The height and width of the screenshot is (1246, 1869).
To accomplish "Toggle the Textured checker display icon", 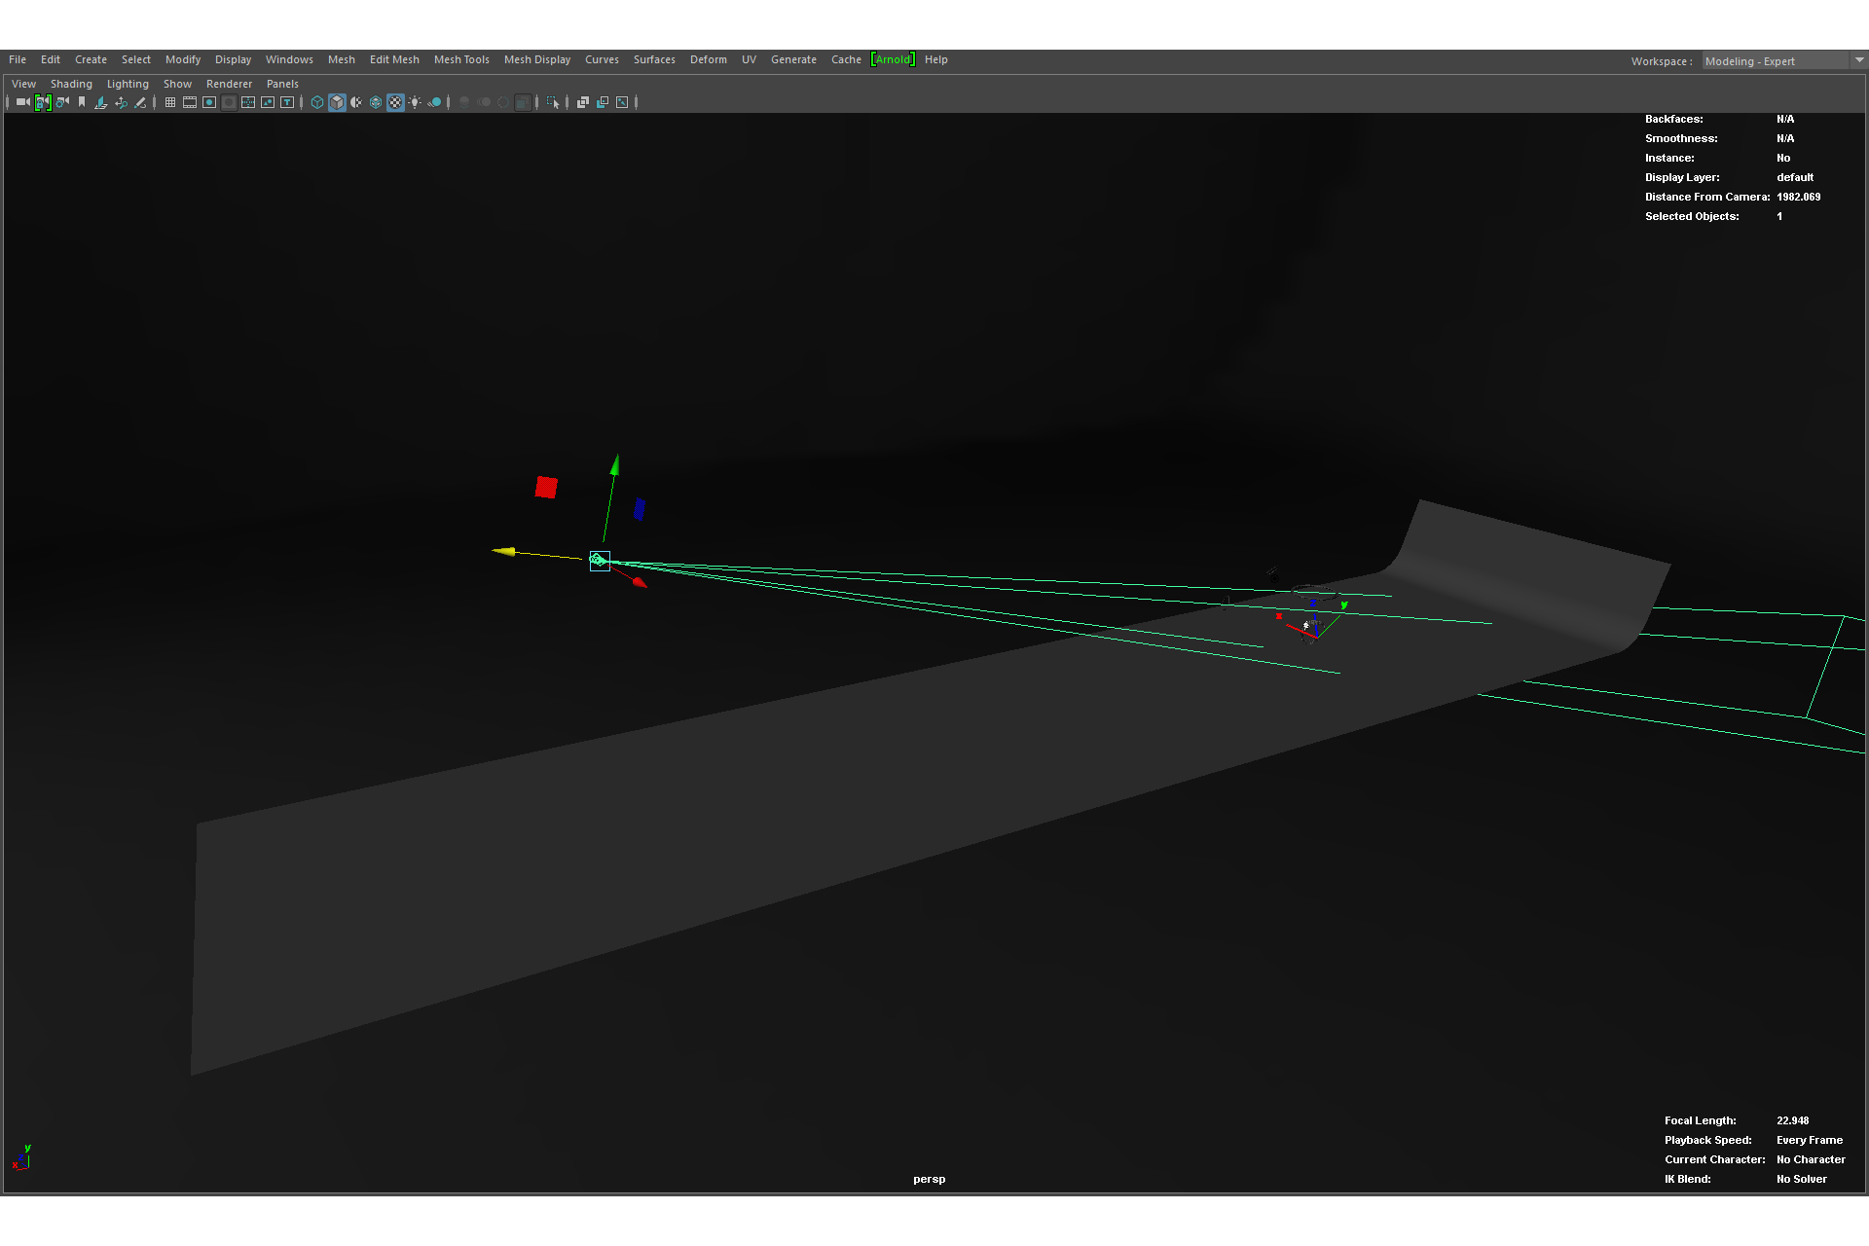I will point(395,102).
